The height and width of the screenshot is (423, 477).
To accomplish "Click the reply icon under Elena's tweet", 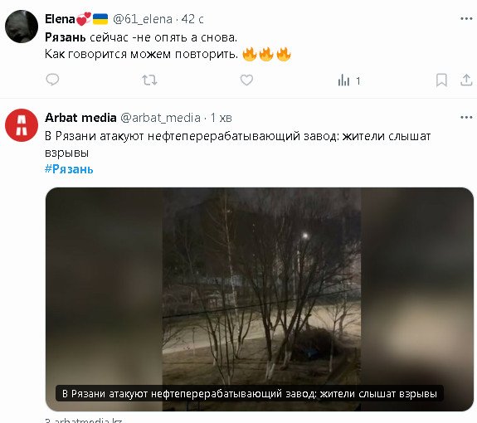I will pyautogui.click(x=52, y=80).
